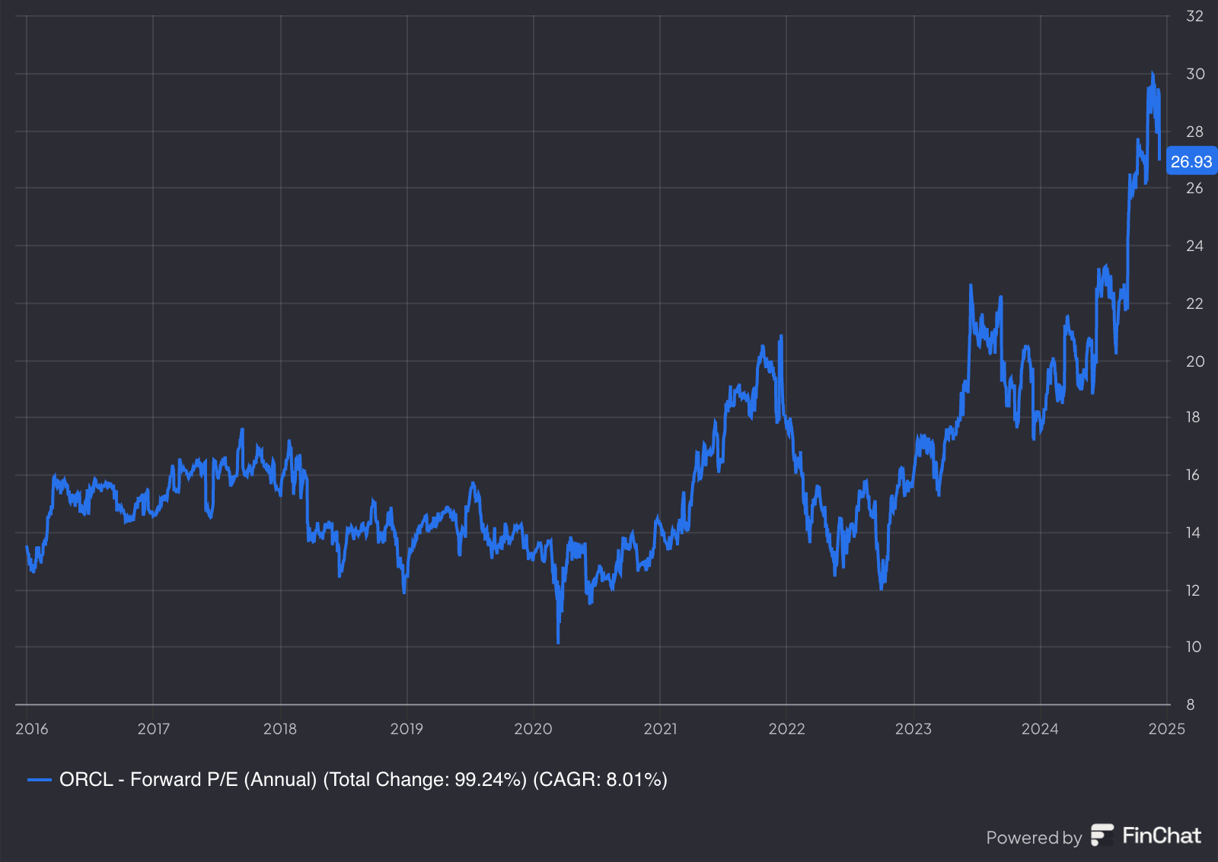Click the FinChat logo icon
Screen dimensions: 1218x862
(1102, 835)
